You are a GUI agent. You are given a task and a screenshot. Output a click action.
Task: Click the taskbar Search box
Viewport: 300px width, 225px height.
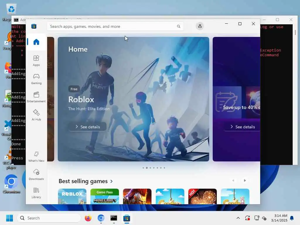[x=49, y=218]
